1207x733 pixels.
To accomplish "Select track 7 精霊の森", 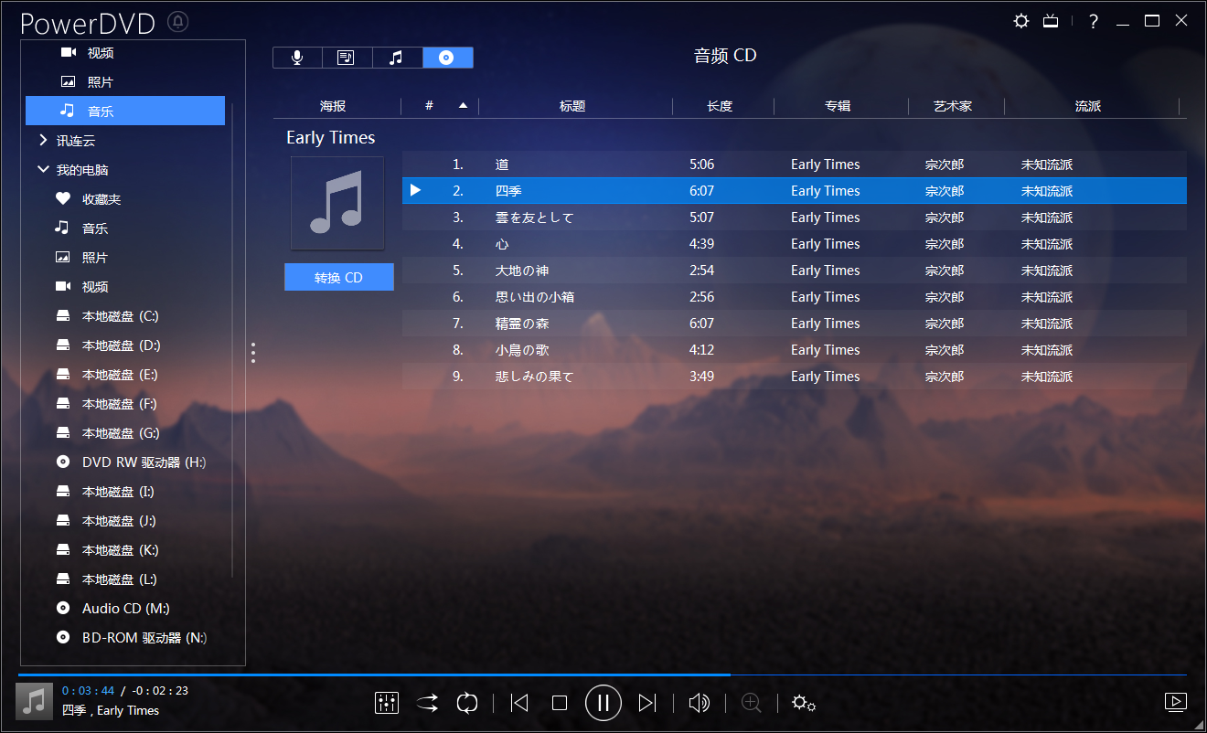I will tap(795, 324).
